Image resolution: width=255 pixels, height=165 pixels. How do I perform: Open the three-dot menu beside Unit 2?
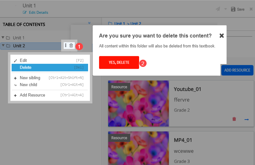click(66, 45)
